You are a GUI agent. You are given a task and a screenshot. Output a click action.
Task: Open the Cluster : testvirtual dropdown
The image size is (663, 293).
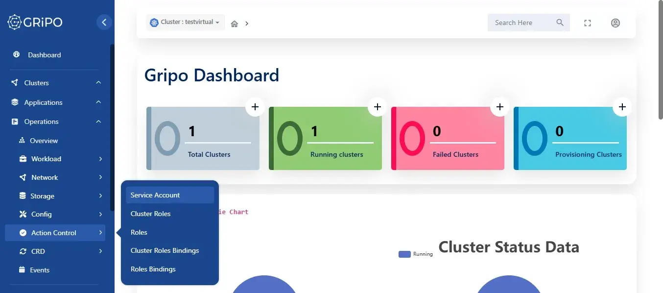click(186, 23)
